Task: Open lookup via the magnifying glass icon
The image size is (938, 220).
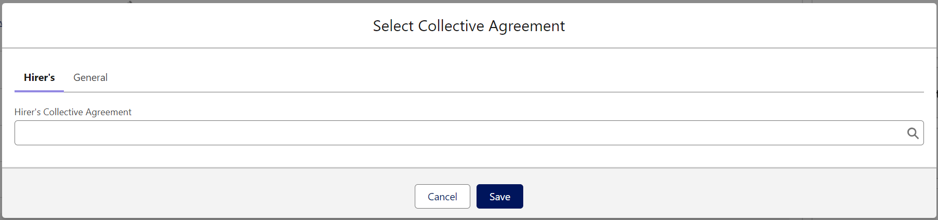Action: click(x=913, y=133)
